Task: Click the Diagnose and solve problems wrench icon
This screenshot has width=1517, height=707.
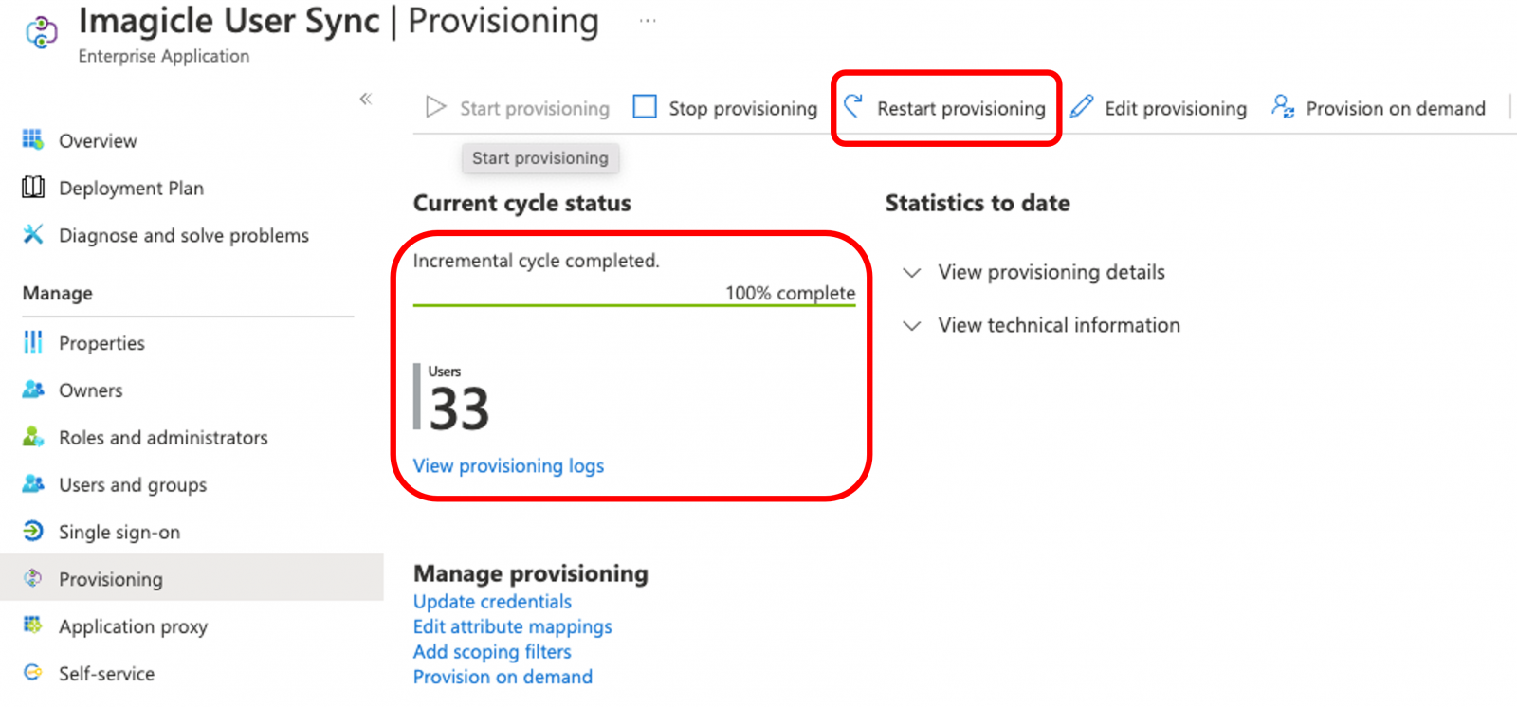Action: 33,234
